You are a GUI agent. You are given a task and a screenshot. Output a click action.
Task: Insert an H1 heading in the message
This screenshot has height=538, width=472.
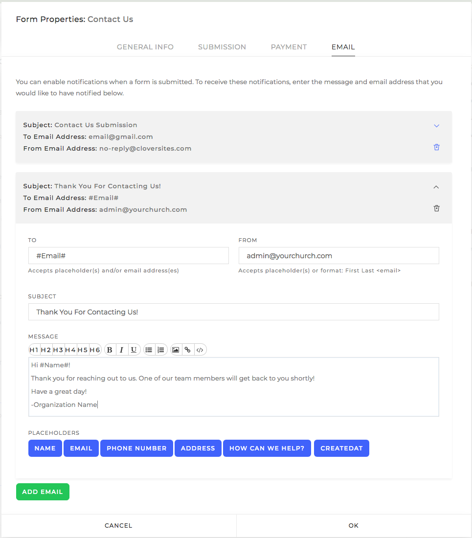[x=34, y=349]
